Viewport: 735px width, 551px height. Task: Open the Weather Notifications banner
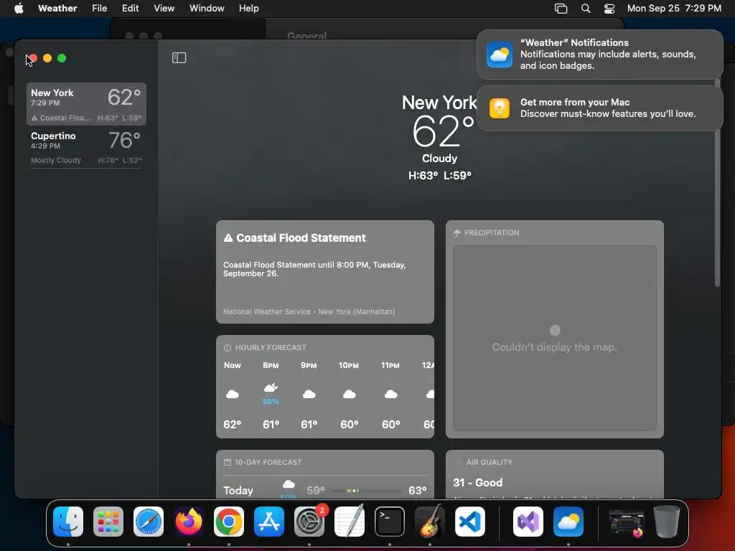pos(600,55)
